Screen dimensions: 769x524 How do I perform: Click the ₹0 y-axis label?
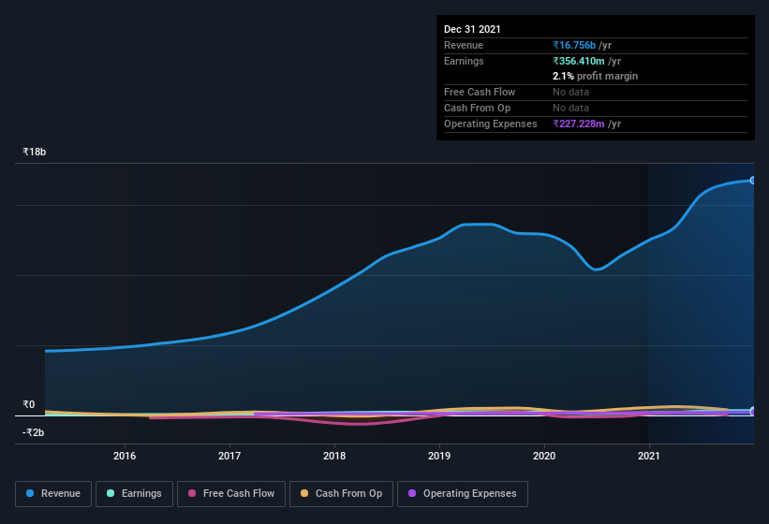pos(29,404)
